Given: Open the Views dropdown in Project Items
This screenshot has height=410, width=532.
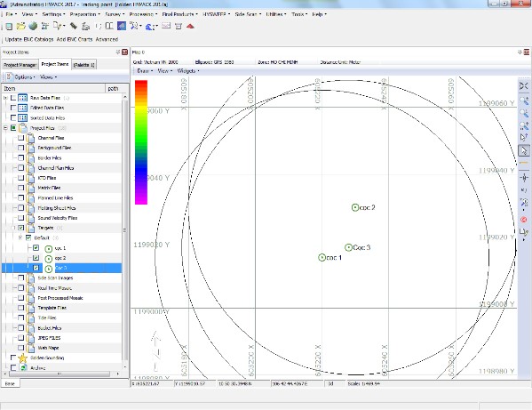Looking at the screenshot, I should pyautogui.click(x=48, y=77).
